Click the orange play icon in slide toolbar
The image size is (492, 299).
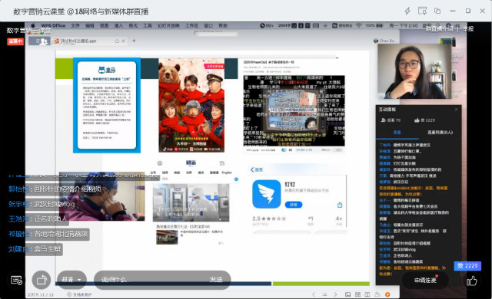click(387, 294)
